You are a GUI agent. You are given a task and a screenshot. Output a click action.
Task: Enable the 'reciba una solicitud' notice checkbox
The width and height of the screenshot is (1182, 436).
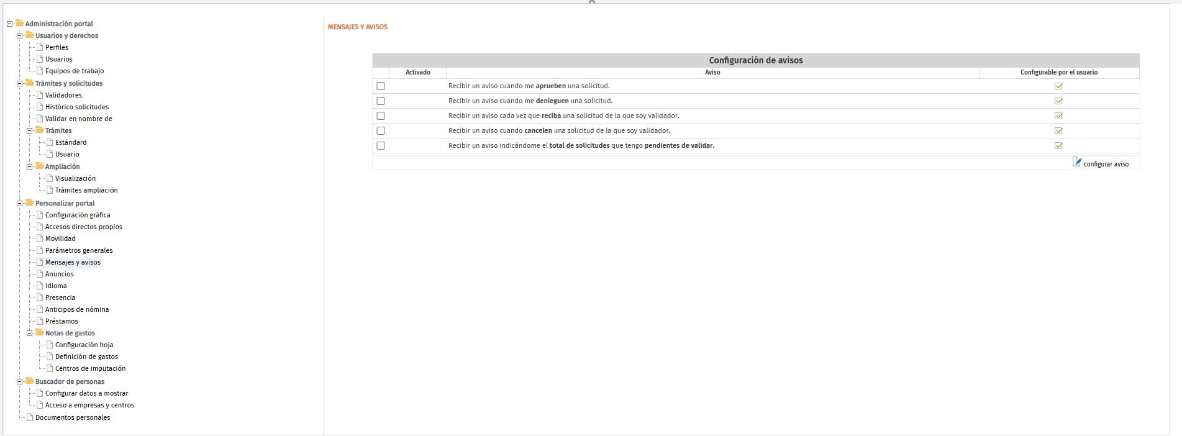pos(381,116)
